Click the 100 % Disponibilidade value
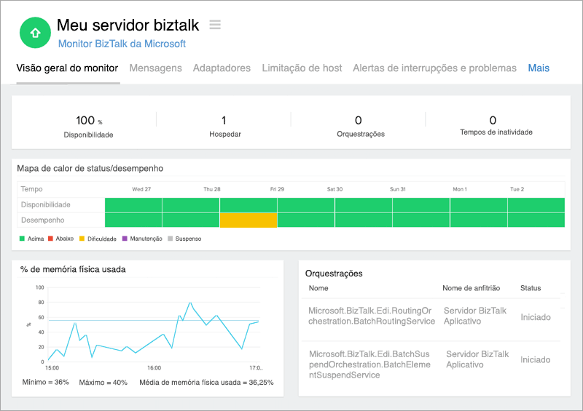Viewport: 583px width, 411px height. tap(89, 120)
